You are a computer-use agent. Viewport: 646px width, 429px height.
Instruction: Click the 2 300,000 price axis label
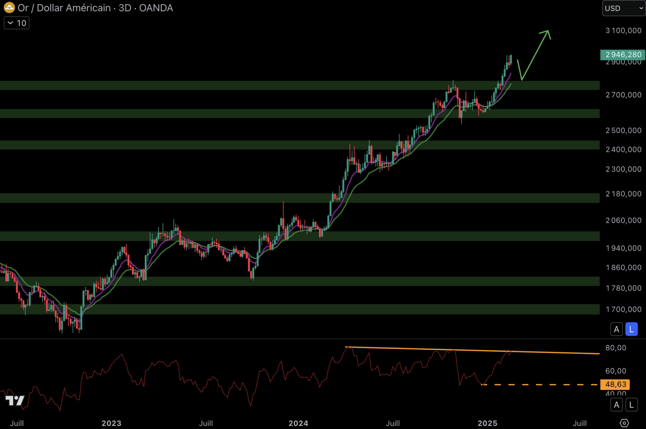click(623, 169)
